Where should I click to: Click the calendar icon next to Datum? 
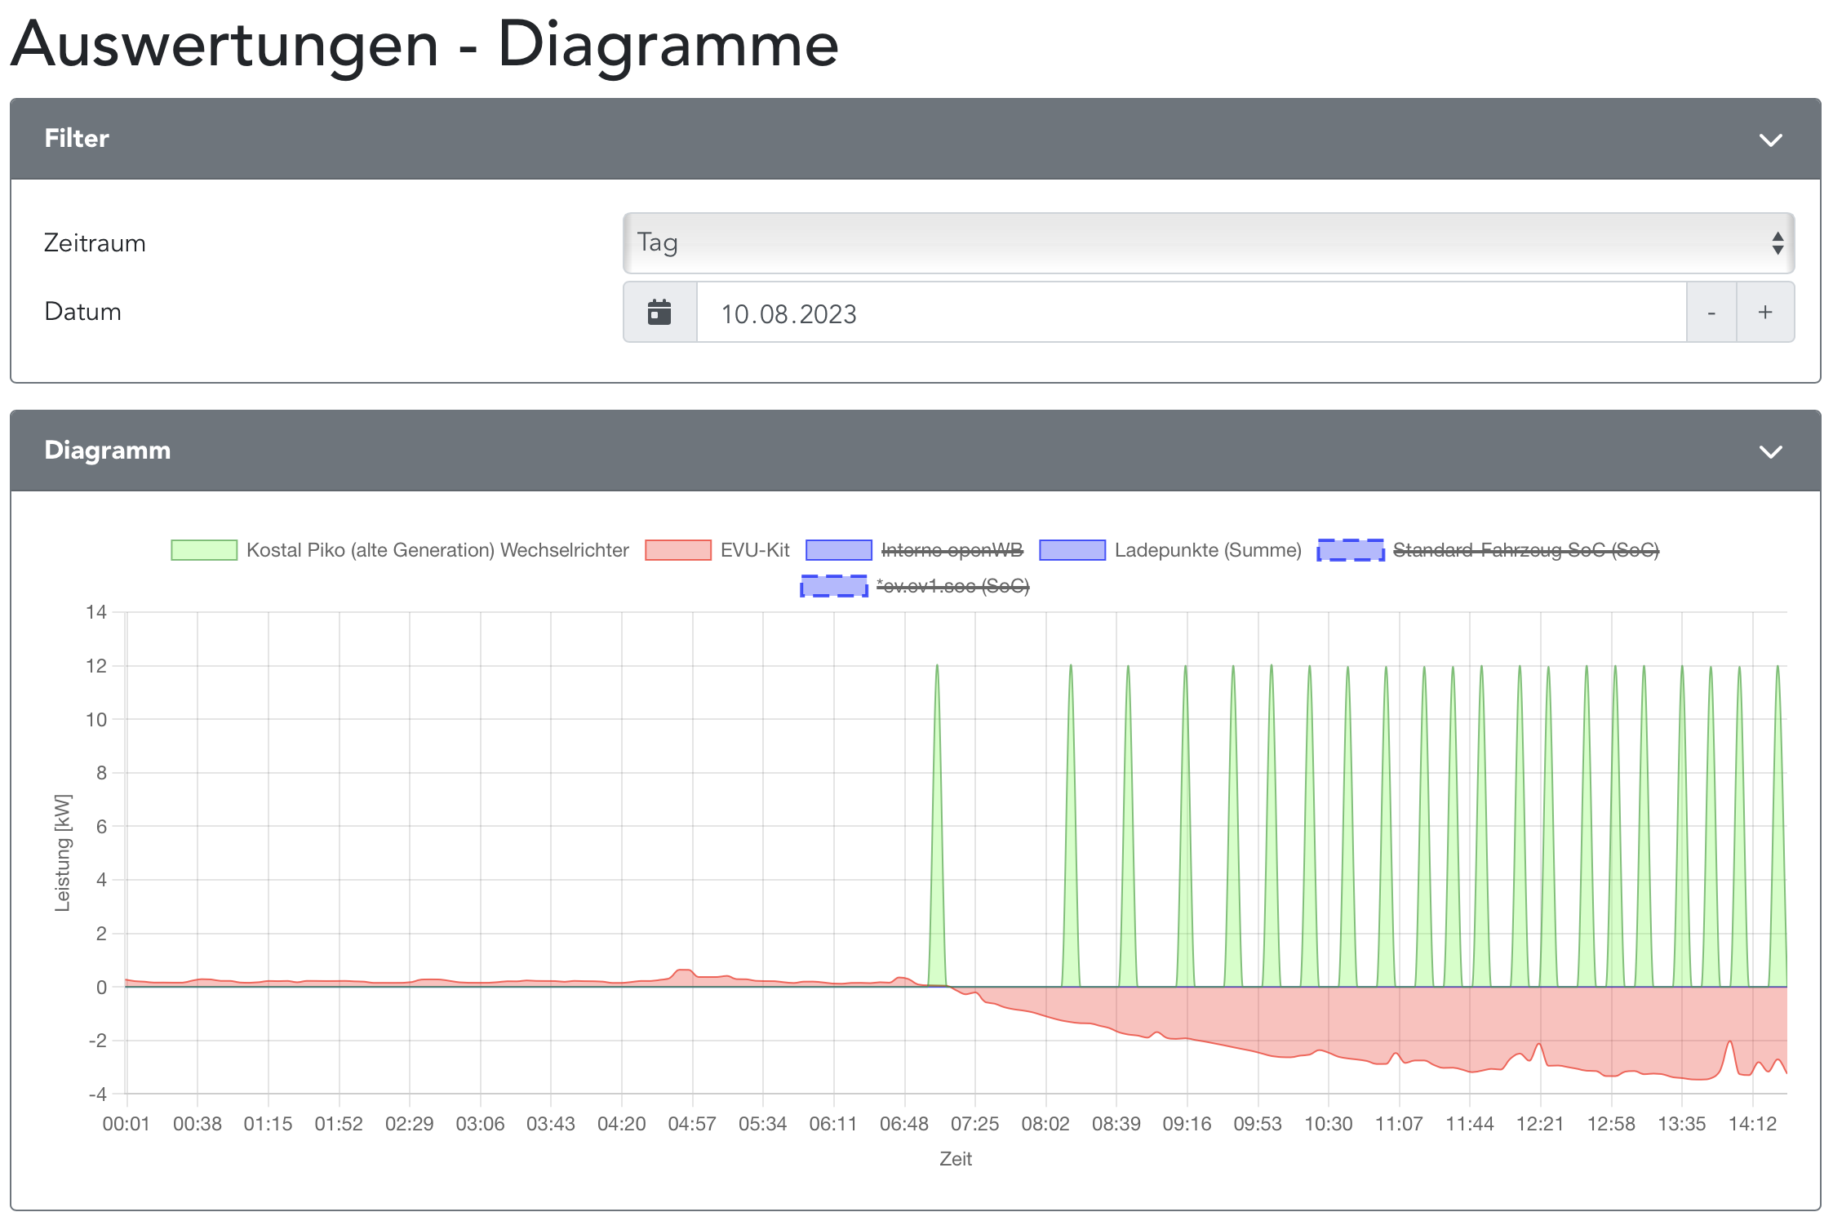(659, 313)
